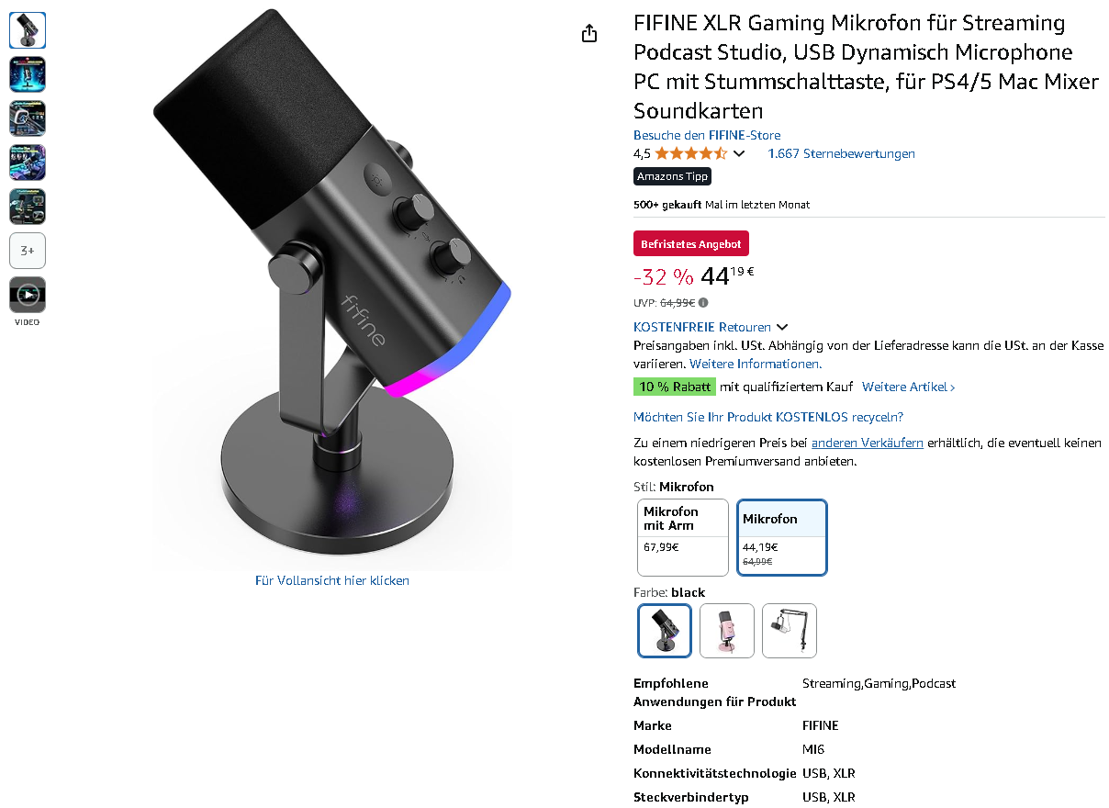
Task: Click the UVP info icon
Action: point(703,302)
